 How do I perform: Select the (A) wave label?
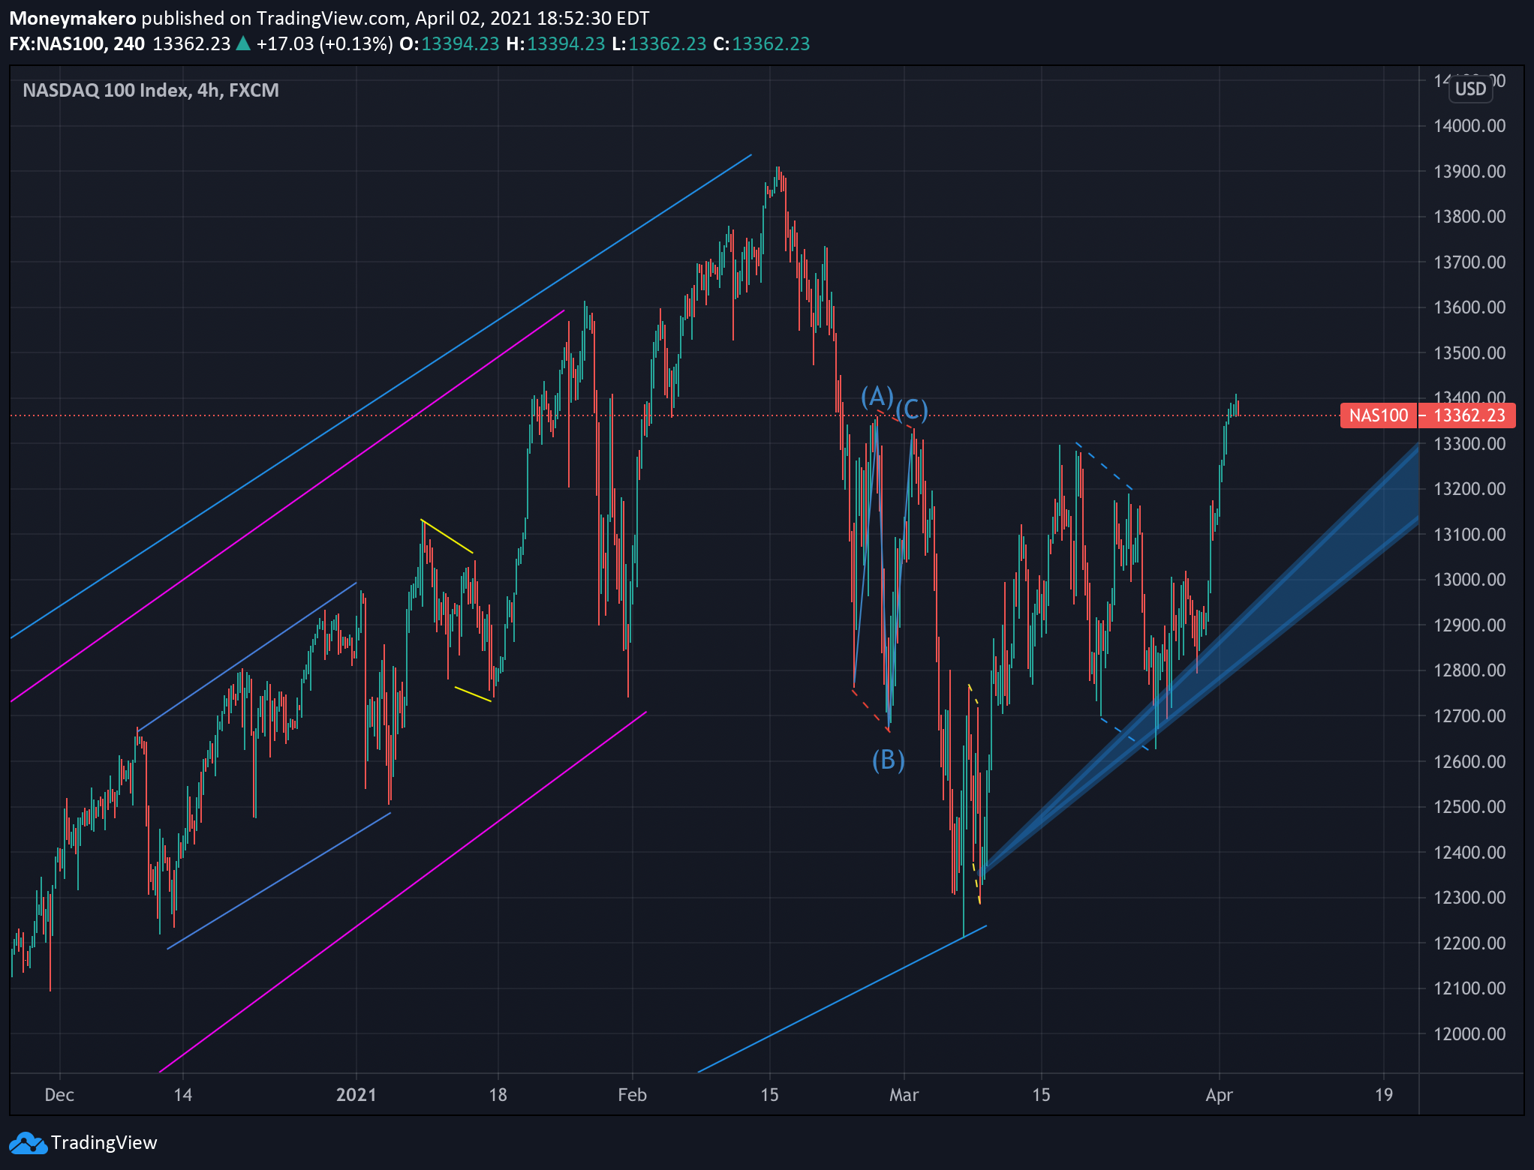(877, 396)
